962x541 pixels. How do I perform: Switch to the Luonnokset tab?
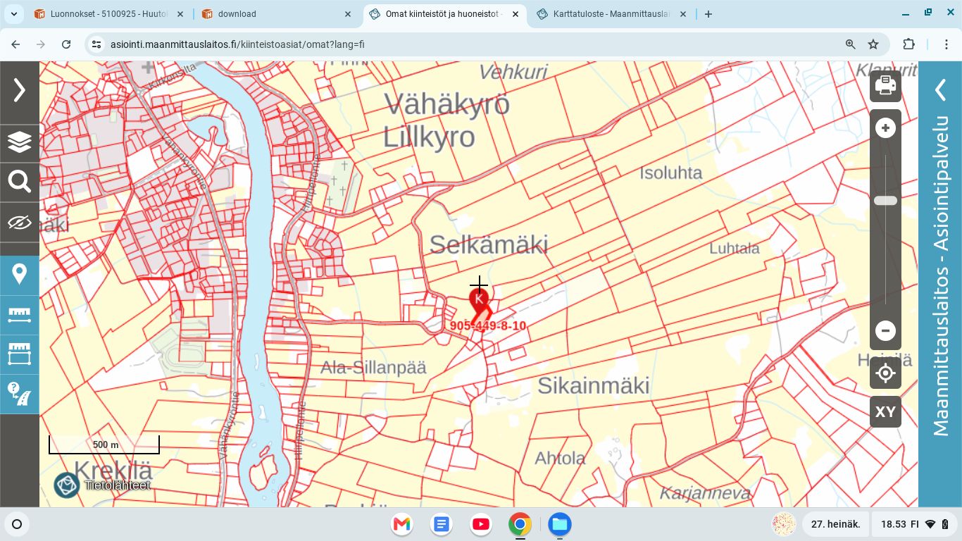pos(108,14)
